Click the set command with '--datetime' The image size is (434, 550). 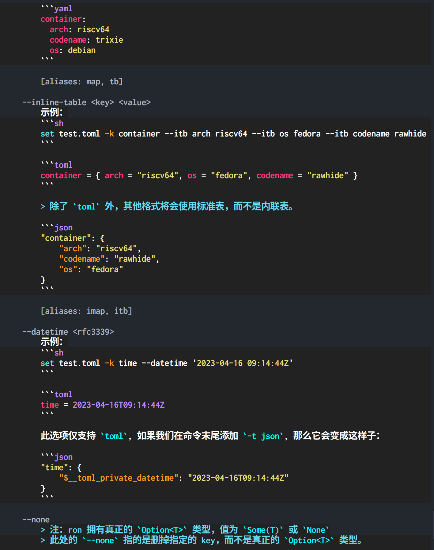tap(167, 363)
